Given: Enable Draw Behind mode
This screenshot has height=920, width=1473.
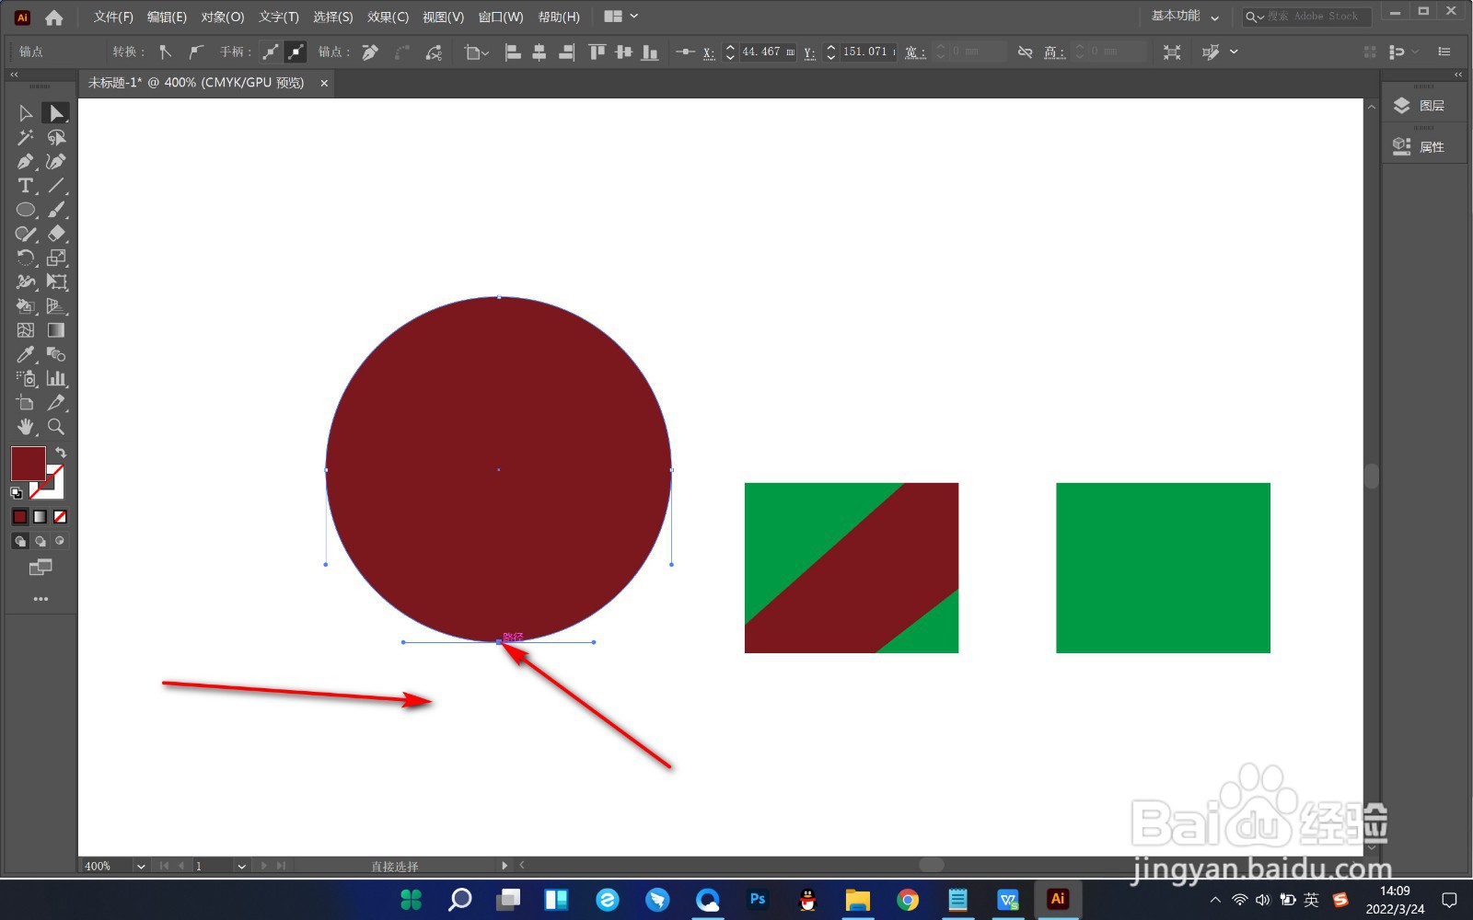Looking at the screenshot, I should tap(40, 541).
